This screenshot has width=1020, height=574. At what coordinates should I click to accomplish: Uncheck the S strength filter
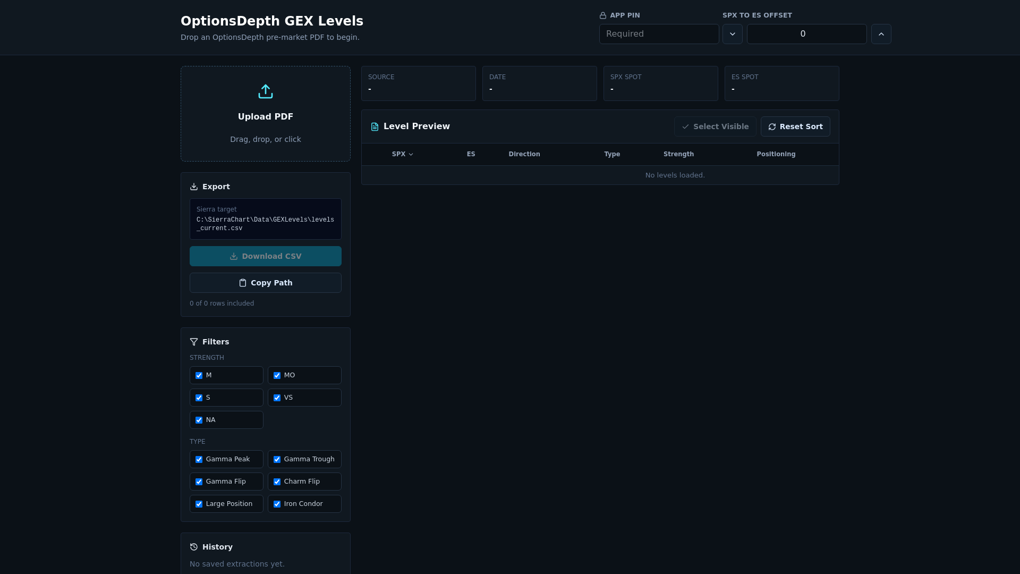[199, 398]
